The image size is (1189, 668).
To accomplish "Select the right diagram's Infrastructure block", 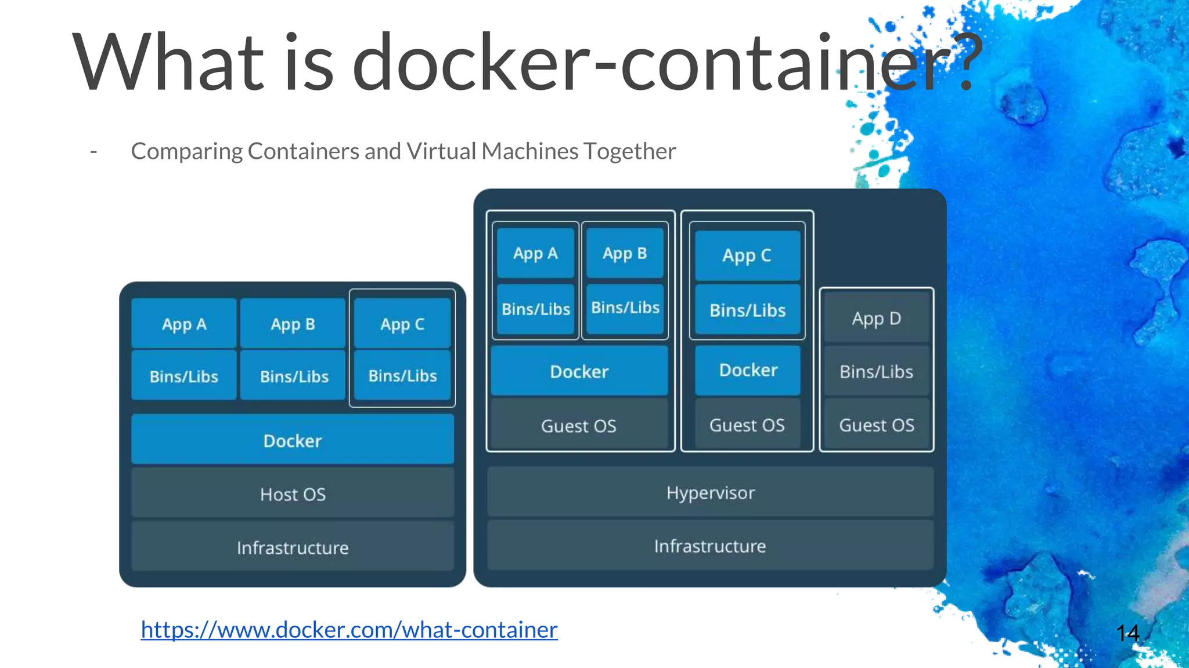I will click(x=710, y=546).
